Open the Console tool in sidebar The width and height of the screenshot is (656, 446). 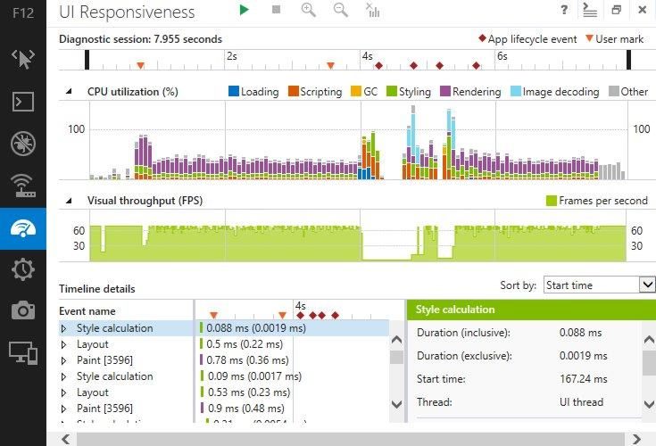pos(22,101)
